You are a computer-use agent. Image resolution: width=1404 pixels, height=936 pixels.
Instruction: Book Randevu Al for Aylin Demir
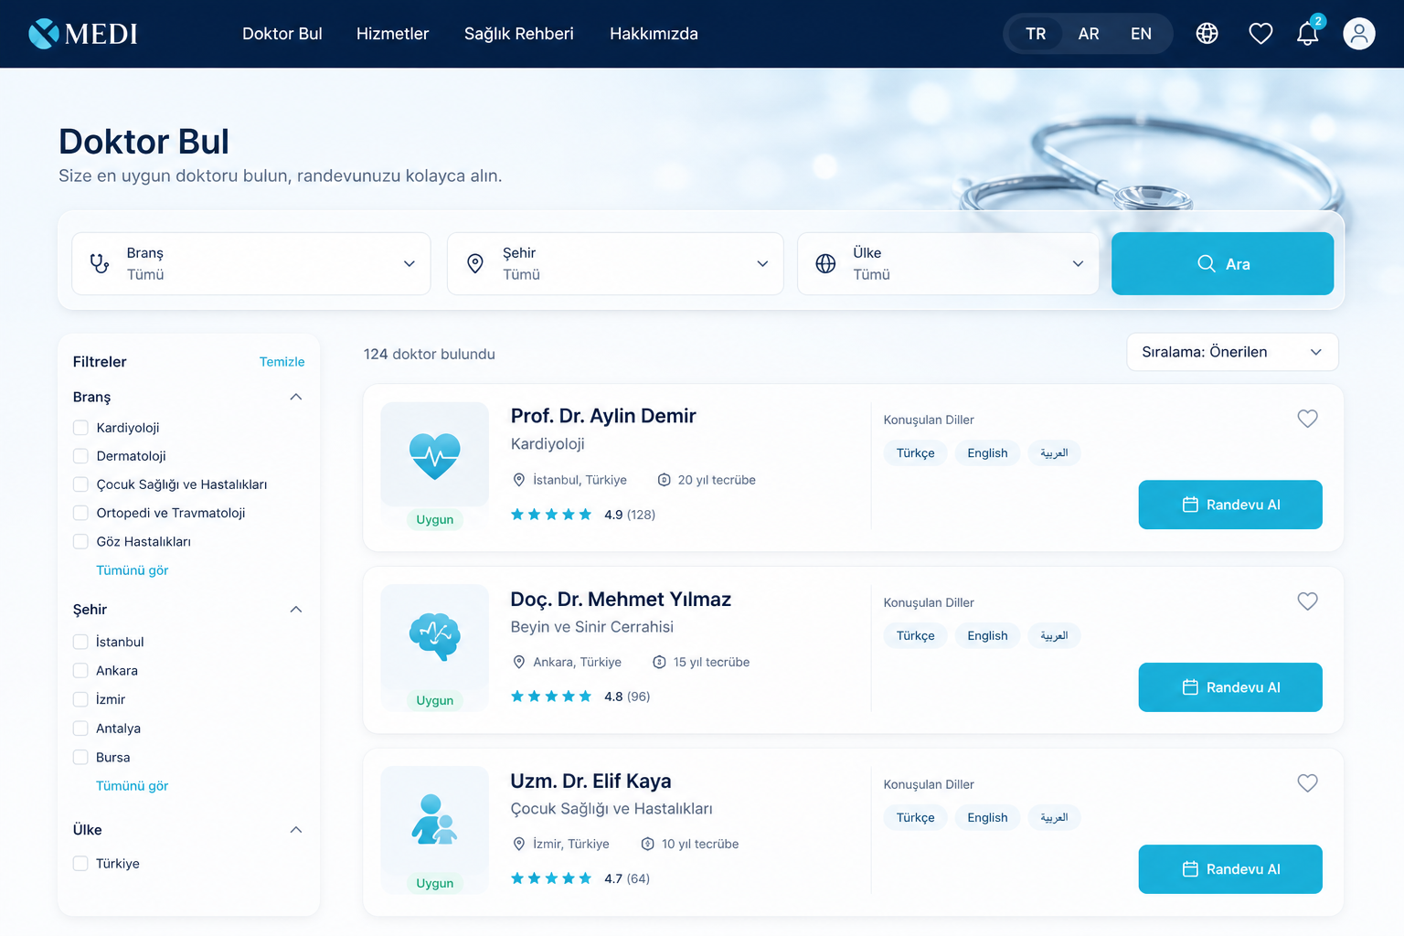pyautogui.click(x=1230, y=505)
